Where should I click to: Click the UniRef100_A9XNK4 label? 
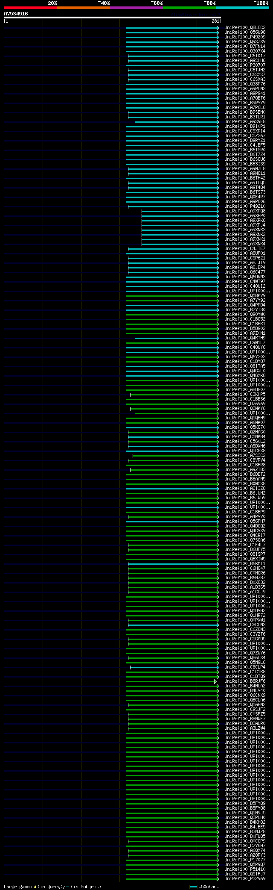(x=245, y=244)
